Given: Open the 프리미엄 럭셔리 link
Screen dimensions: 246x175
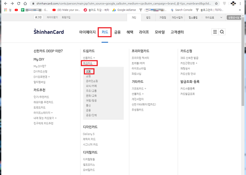Looking at the screenshot, I should click(x=140, y=58).
